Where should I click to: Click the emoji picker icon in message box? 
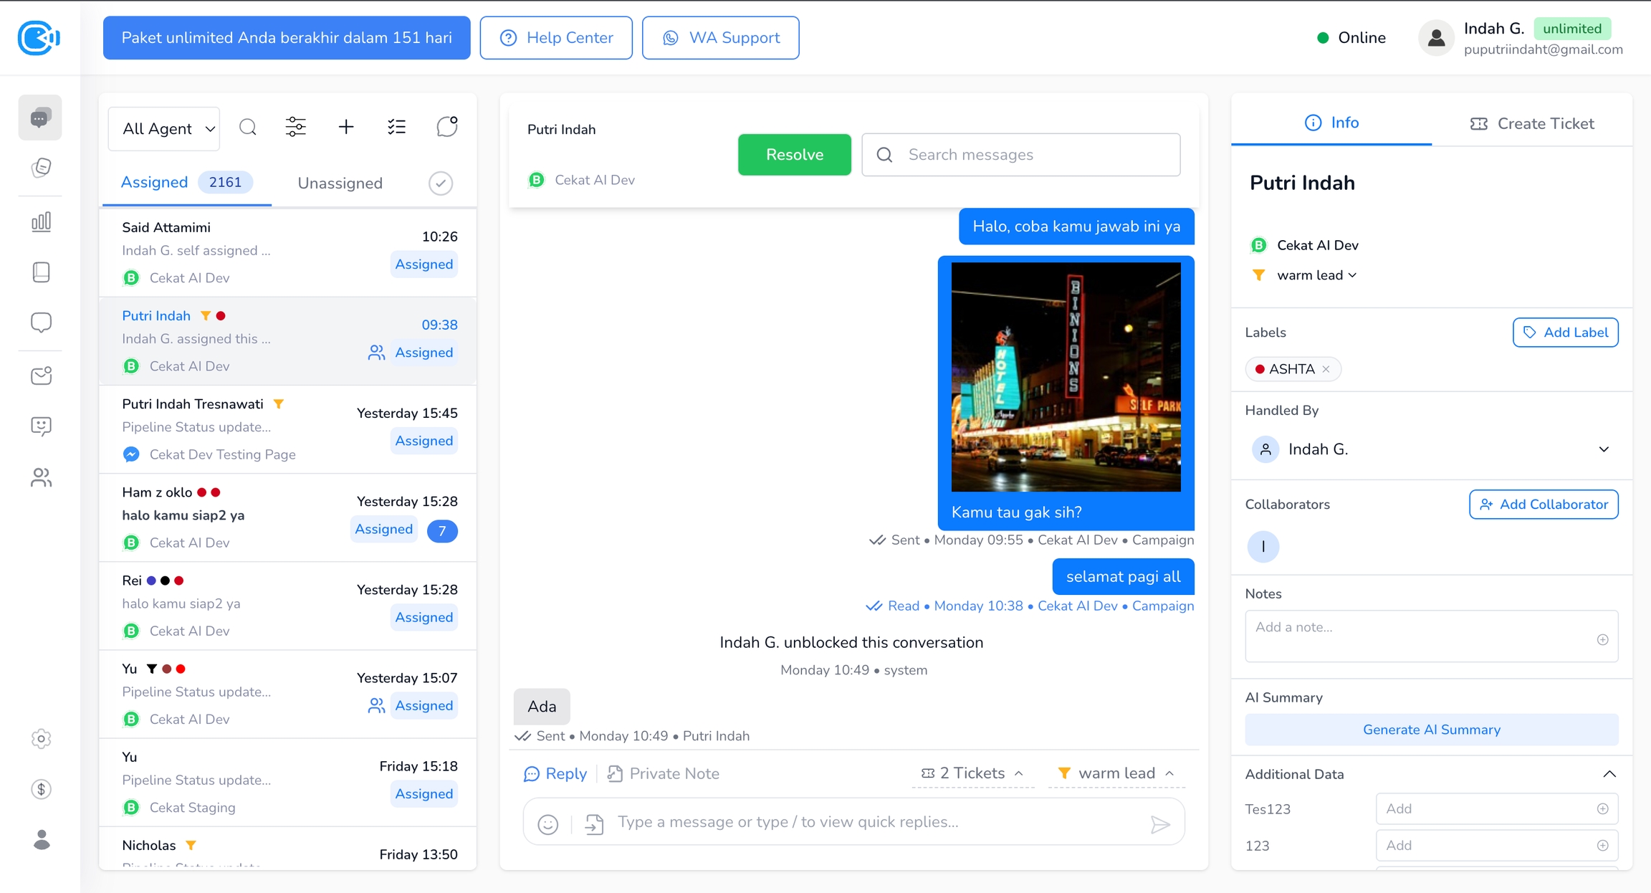point(548,824)
